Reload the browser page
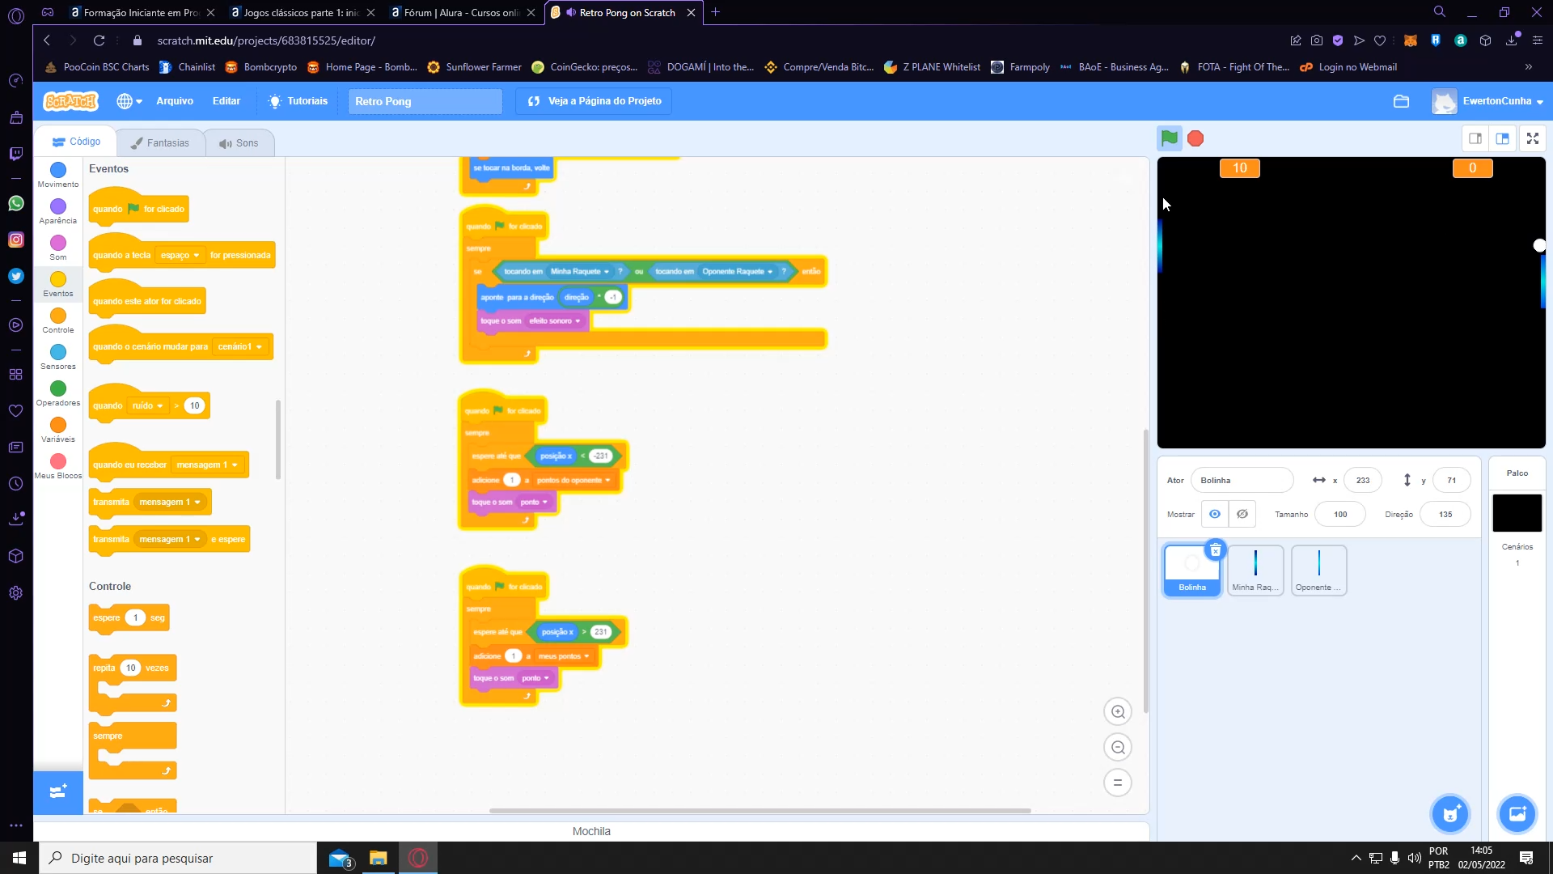The height and width of the screenshot is (874, 1553). [x=99, y=40]
